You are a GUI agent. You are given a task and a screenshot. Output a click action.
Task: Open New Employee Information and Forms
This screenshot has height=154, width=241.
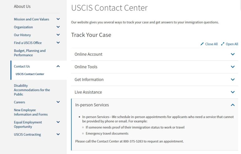pos(31,112)
